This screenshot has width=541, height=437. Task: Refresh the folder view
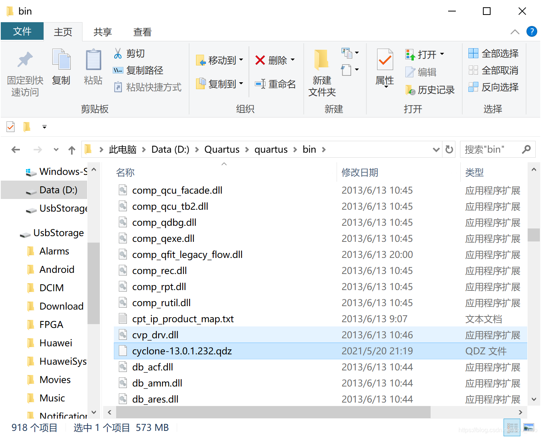tap(449, 149)
